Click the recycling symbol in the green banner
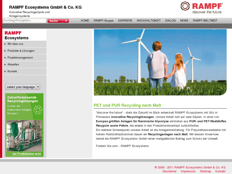 [38, 110]
